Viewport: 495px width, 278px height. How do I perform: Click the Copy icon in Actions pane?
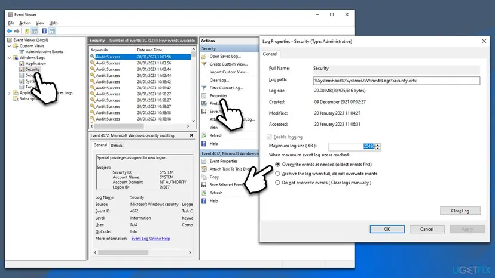tap(204, 177)
